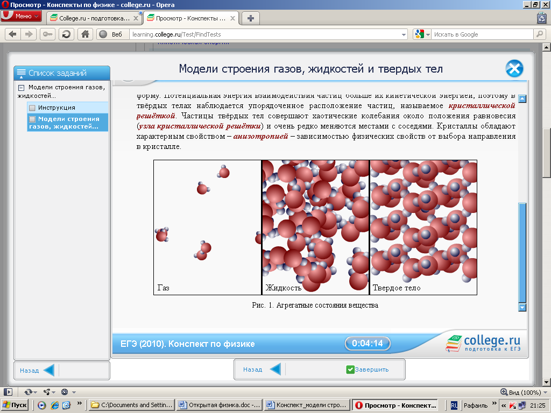Open the Opera Unite icon in status bar
The width and height of the screenshot is (551, 413).
tap(47, 392)
